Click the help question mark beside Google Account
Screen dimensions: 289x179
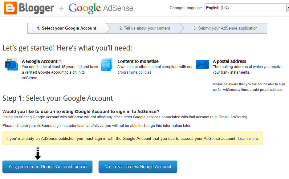[60, 61]
